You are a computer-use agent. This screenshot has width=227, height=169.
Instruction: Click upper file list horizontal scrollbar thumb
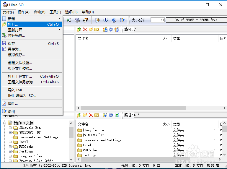134,108
